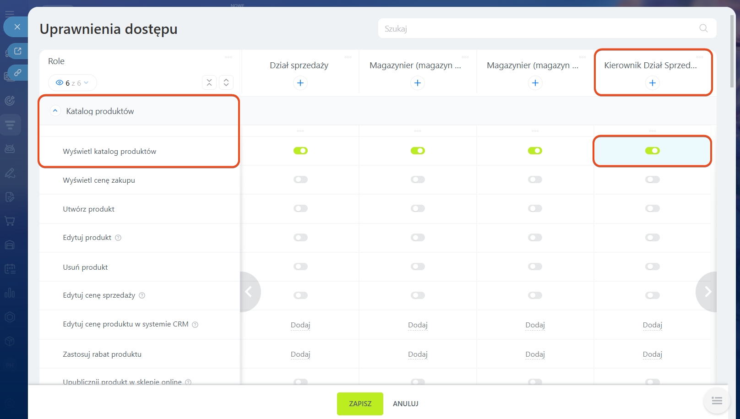Enable Wyświetl cenę zakupu for Dział sprzedaży

pos(300,180)
